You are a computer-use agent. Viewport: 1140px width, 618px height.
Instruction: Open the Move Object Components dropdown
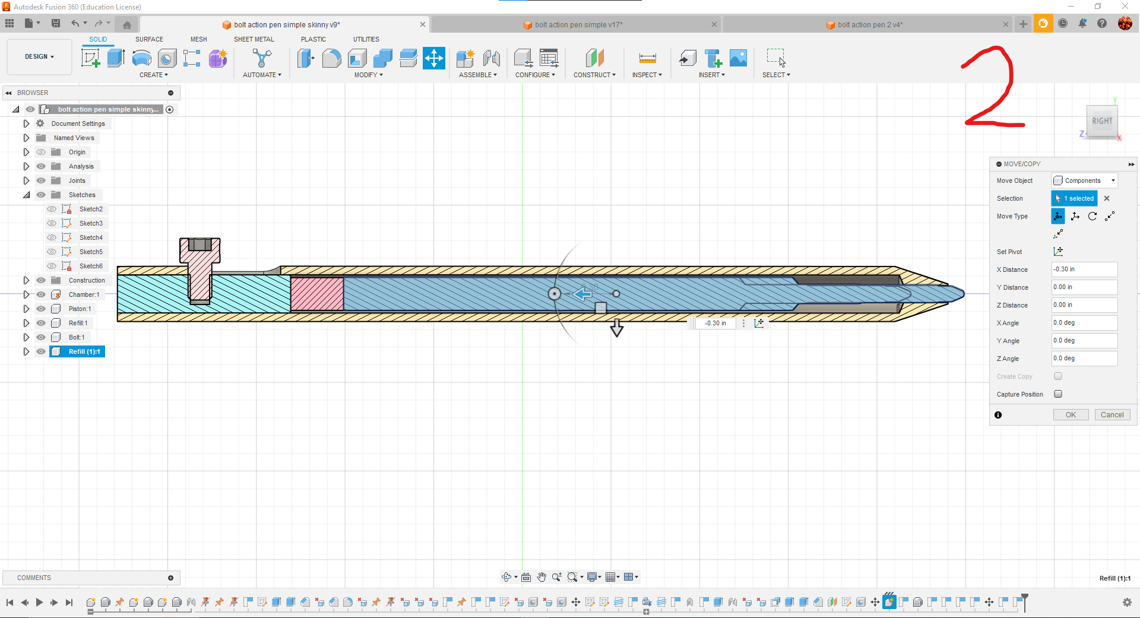pyautogui.click(x=1084, y=180)
